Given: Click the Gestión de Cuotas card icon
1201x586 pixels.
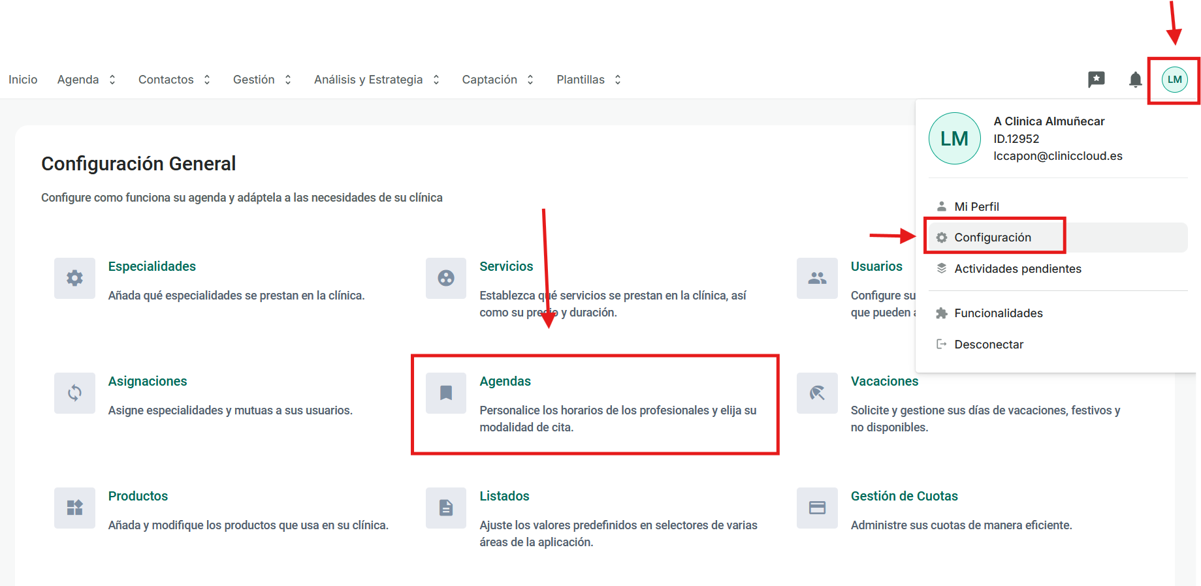Looking at the screenshot, I should tap(817, 508).
